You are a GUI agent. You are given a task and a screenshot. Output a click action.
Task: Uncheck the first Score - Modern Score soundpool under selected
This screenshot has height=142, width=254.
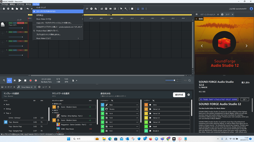(54, 107)
